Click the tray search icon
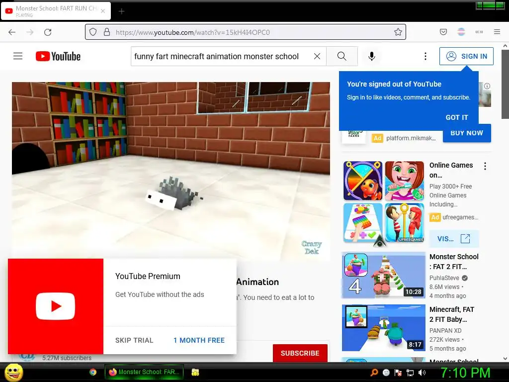 point(374,373)
